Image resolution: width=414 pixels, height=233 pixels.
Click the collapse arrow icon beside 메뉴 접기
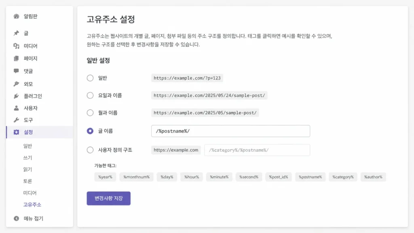(16, 218)
